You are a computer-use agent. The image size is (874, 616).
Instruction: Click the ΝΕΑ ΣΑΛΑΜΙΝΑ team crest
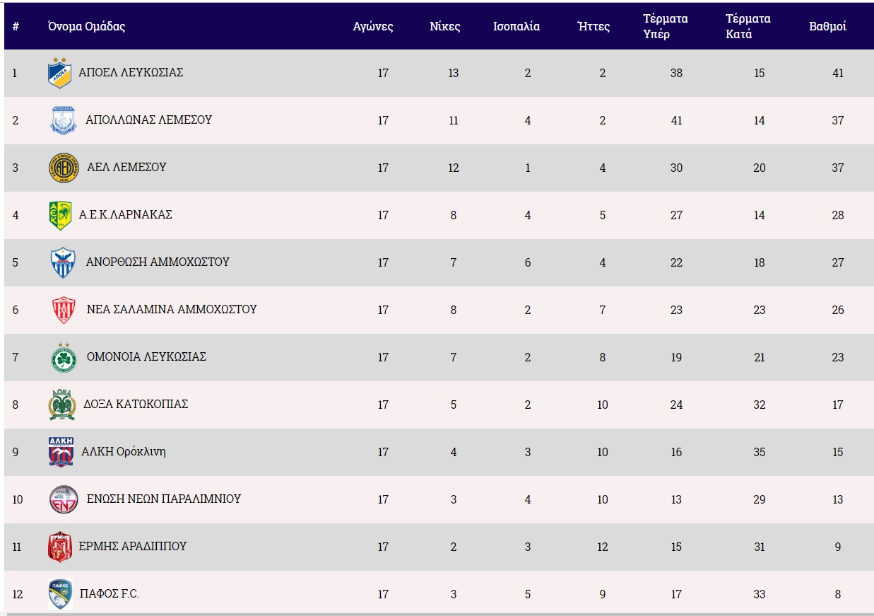pyautogui.click(x=64, y=310)
